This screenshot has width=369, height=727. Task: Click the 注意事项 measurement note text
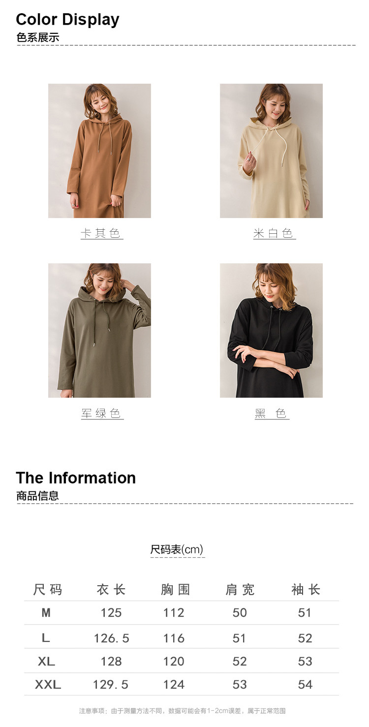183,711
